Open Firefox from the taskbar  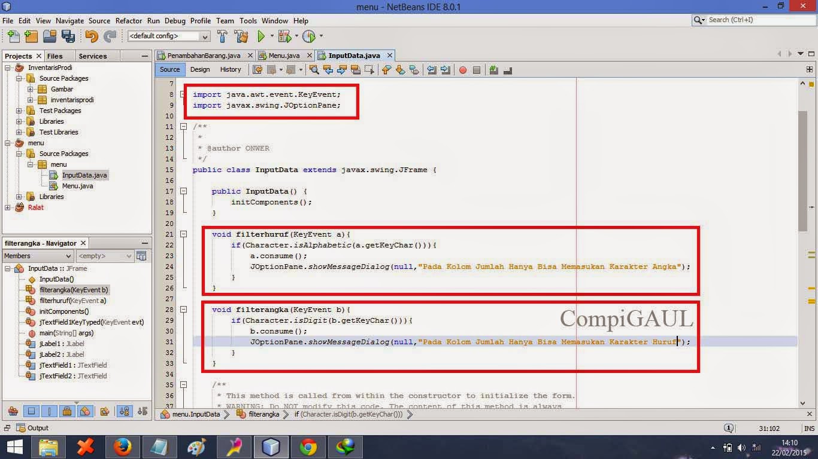124,446
